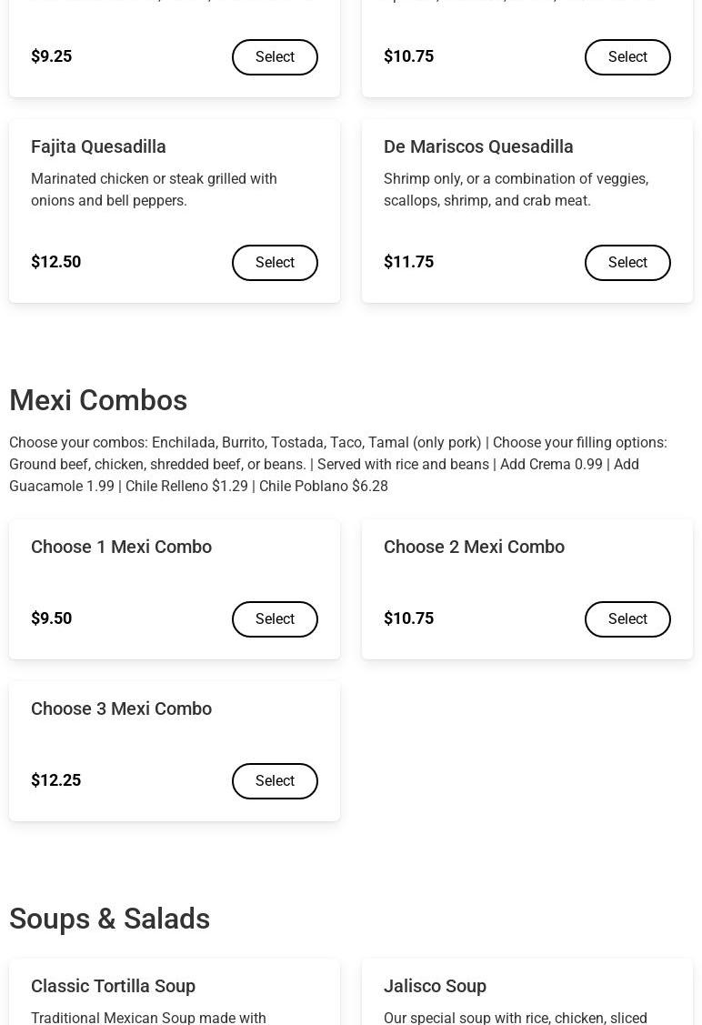
Task: Click Select in the top-right $10.75 quesadilla card
Action: (627, 57)
